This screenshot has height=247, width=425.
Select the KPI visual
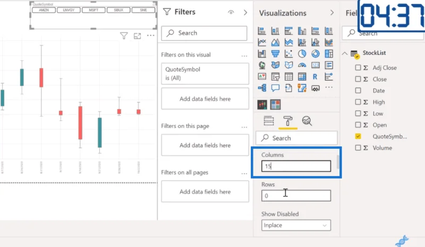pyautogui.click(x=262, y=76)
